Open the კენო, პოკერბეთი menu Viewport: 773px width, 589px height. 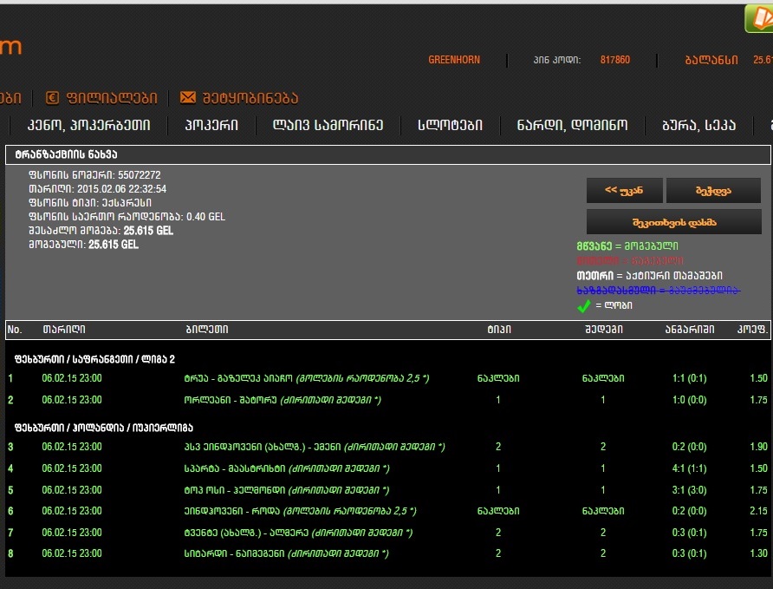(x=88, y=125)
